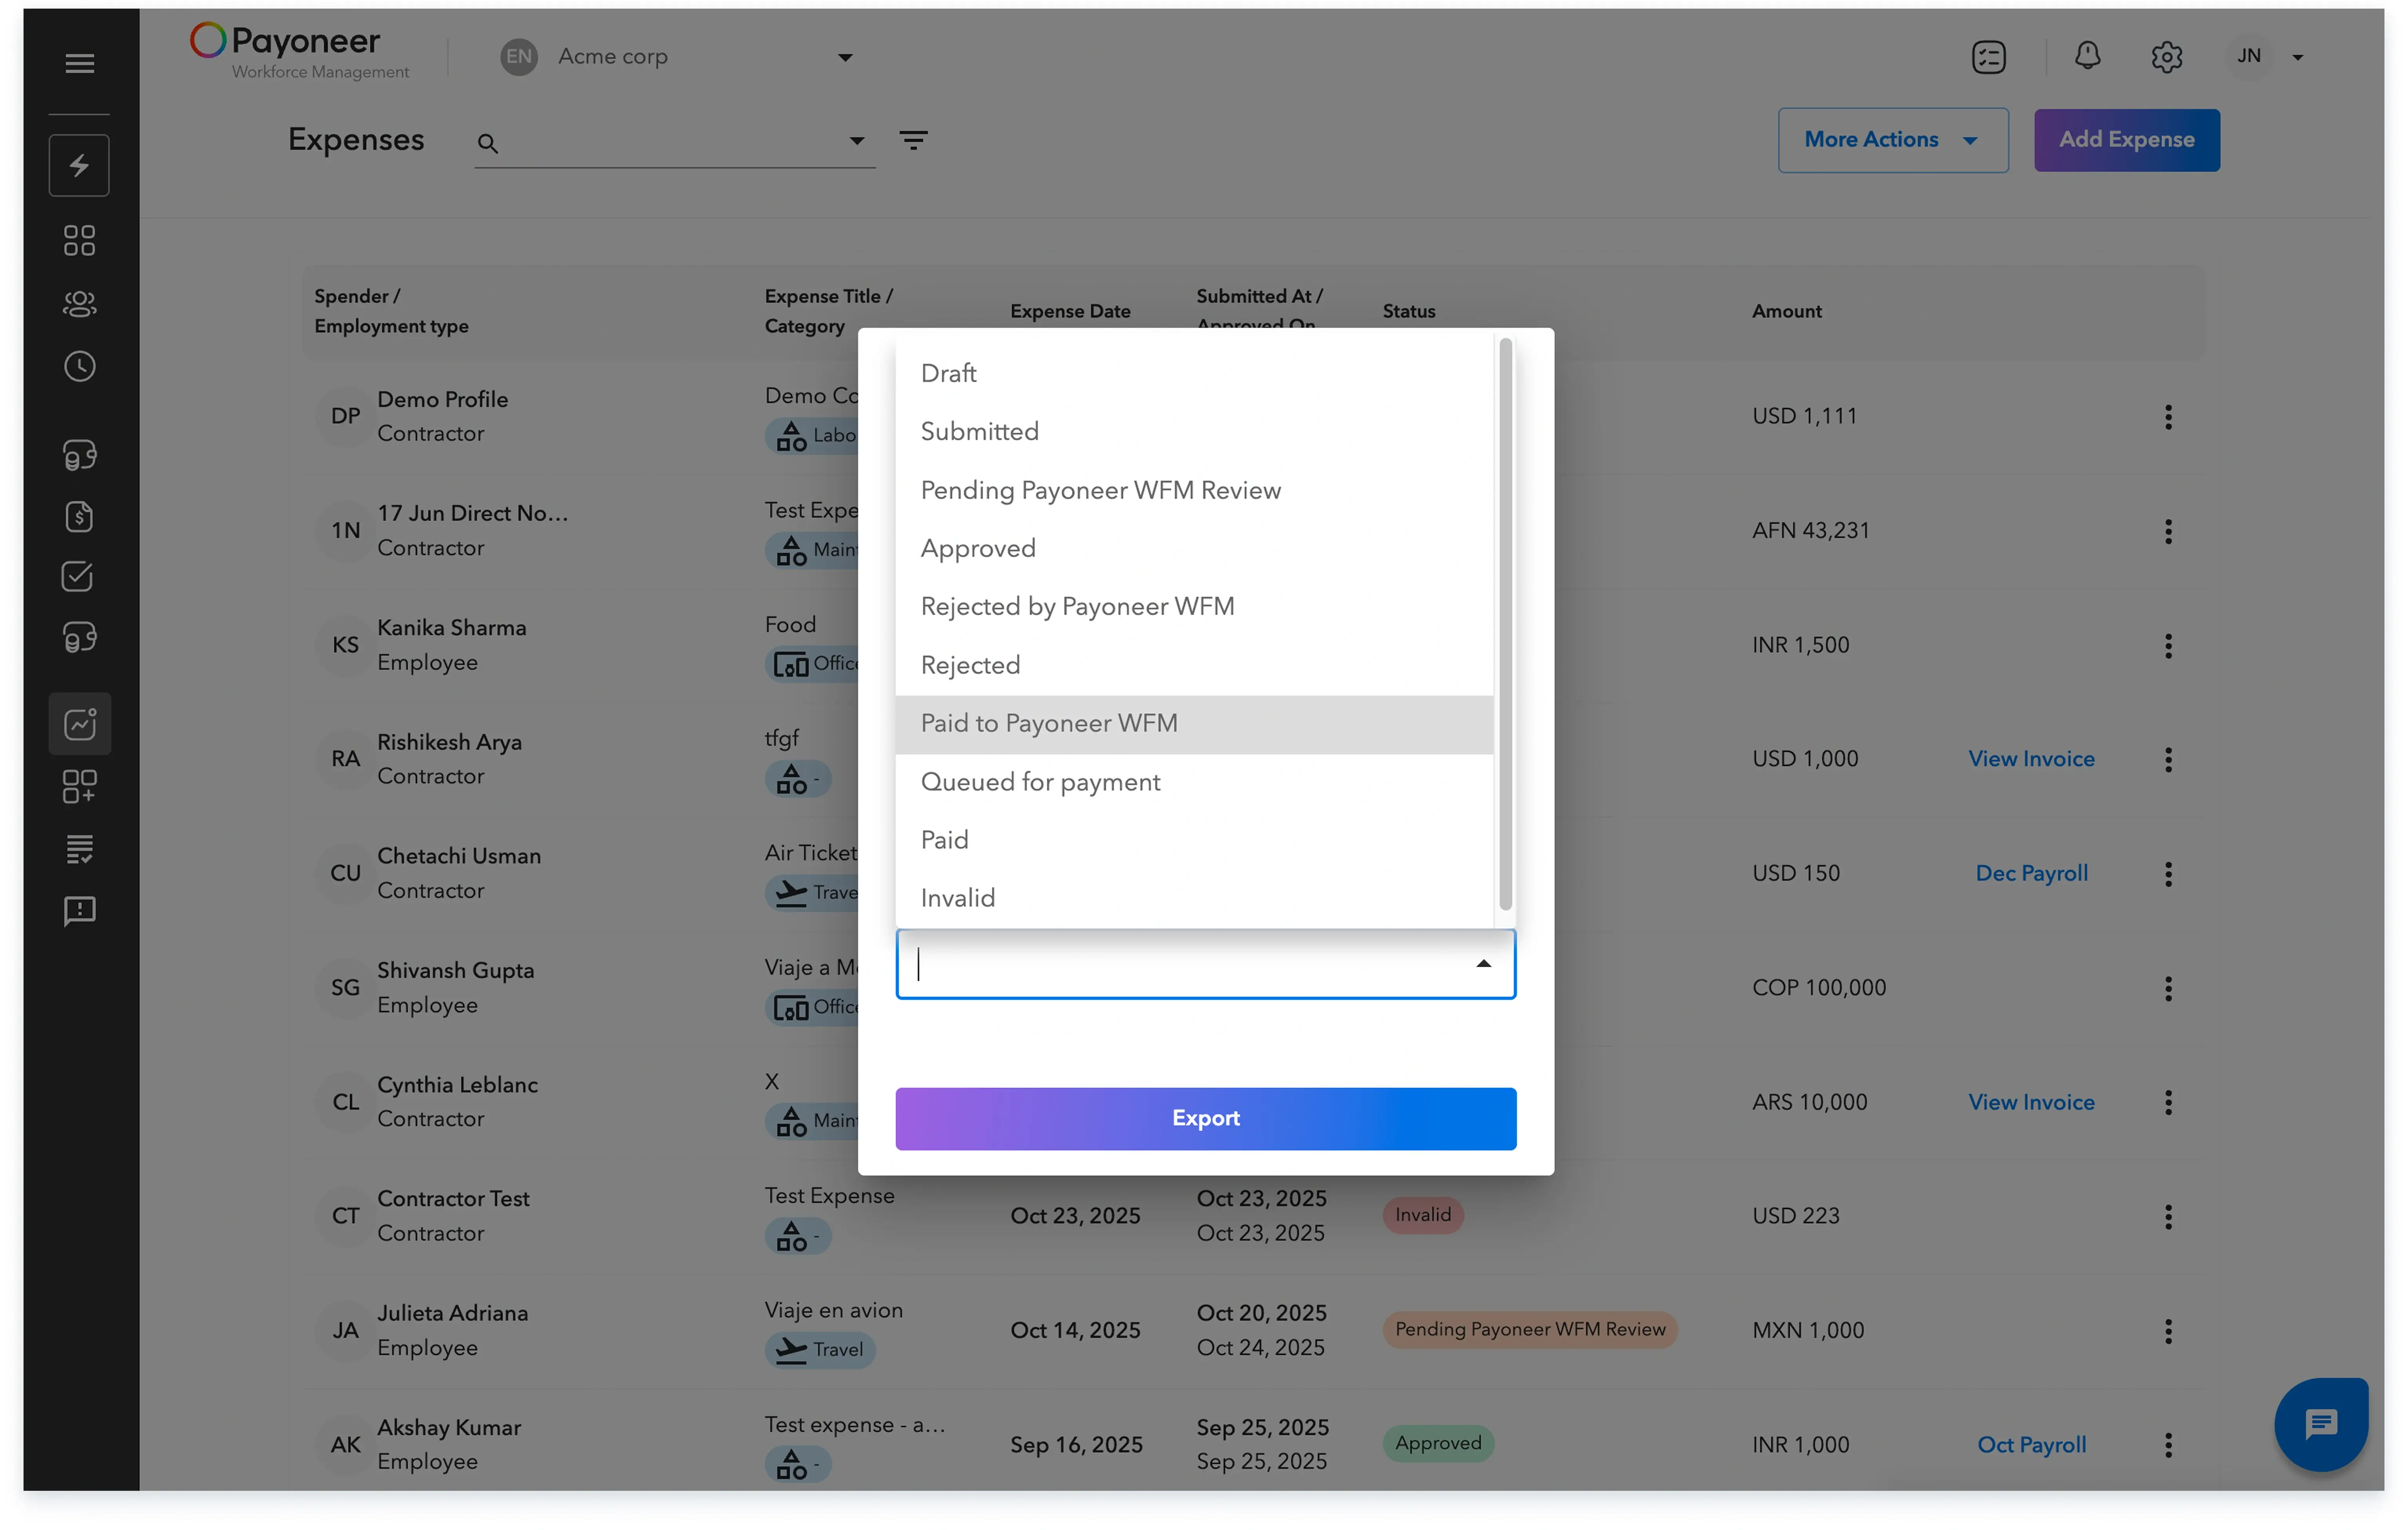The width and height of the screenshot is (2408, 1530).
Task: Select the Rejected status option
Action: tap(970, 665)
